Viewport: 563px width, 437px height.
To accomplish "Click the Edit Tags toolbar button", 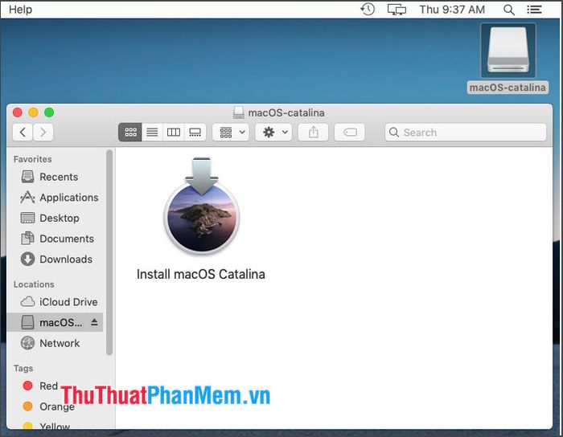I will (x=350, y=133).
